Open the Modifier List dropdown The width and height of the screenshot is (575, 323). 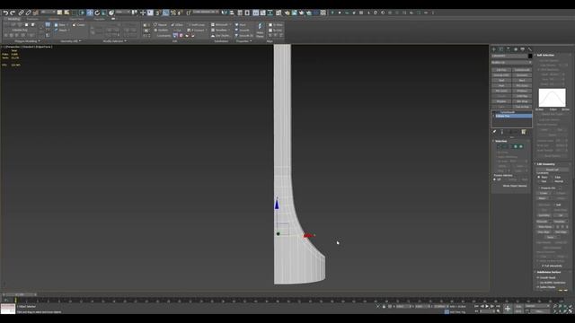point(511,62)
